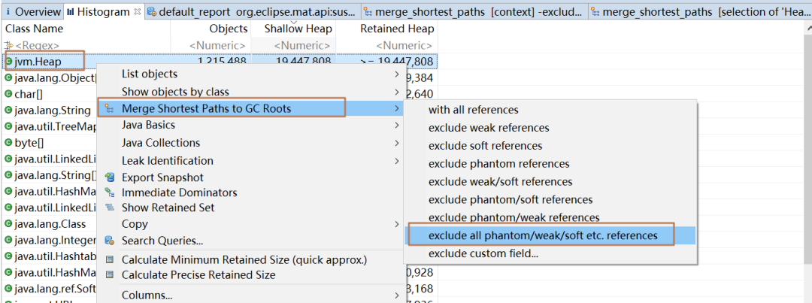Viewport: 812px width, 303px height.
Task: Click the Calculate Minimum Retained Size icon
Action: pos(109,260)
